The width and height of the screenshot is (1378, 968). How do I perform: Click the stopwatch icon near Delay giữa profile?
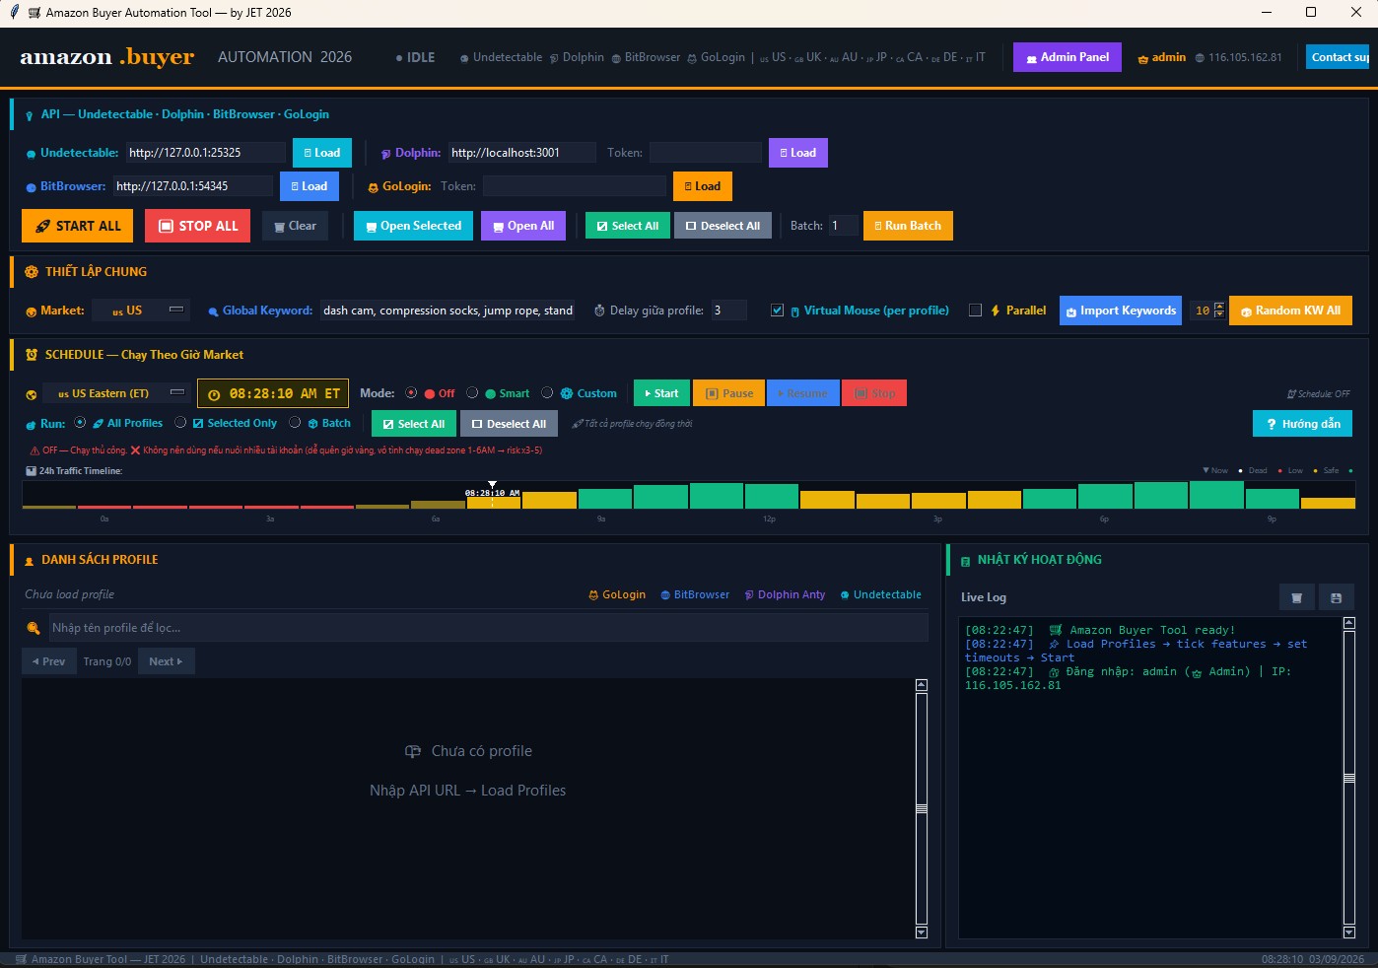click(x=599, y=311)
